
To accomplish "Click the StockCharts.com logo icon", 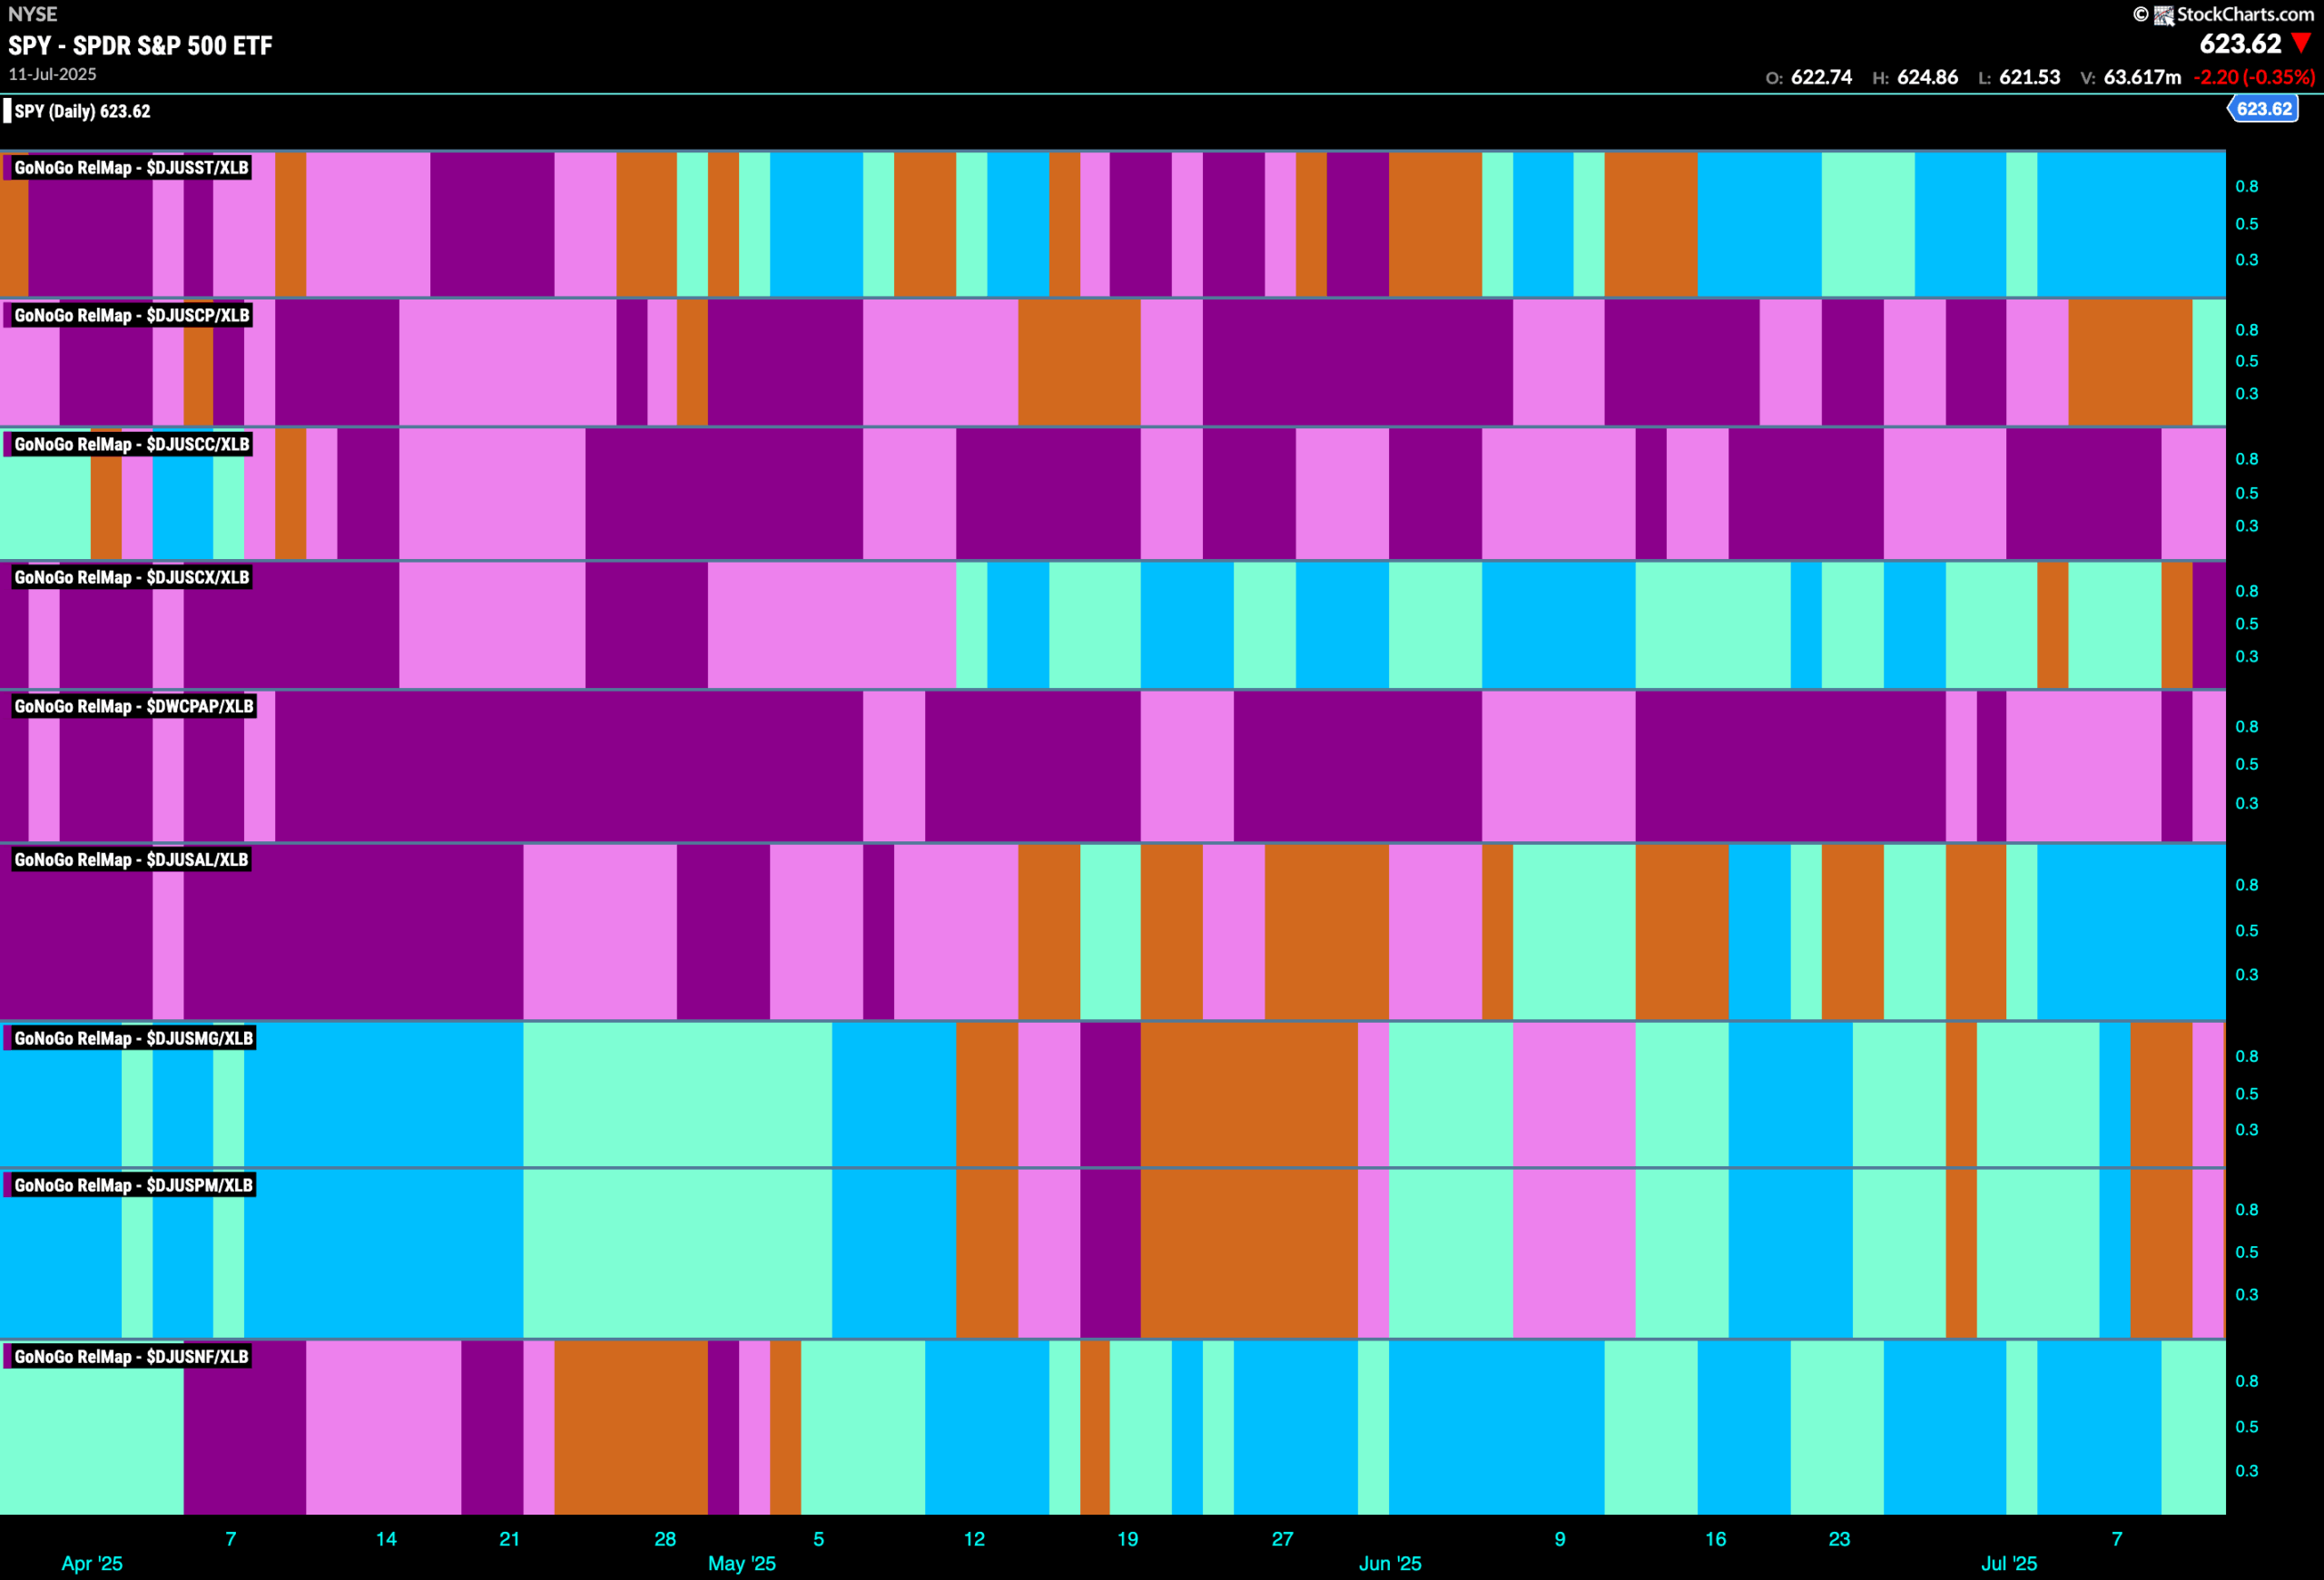I will (2163, 15).
